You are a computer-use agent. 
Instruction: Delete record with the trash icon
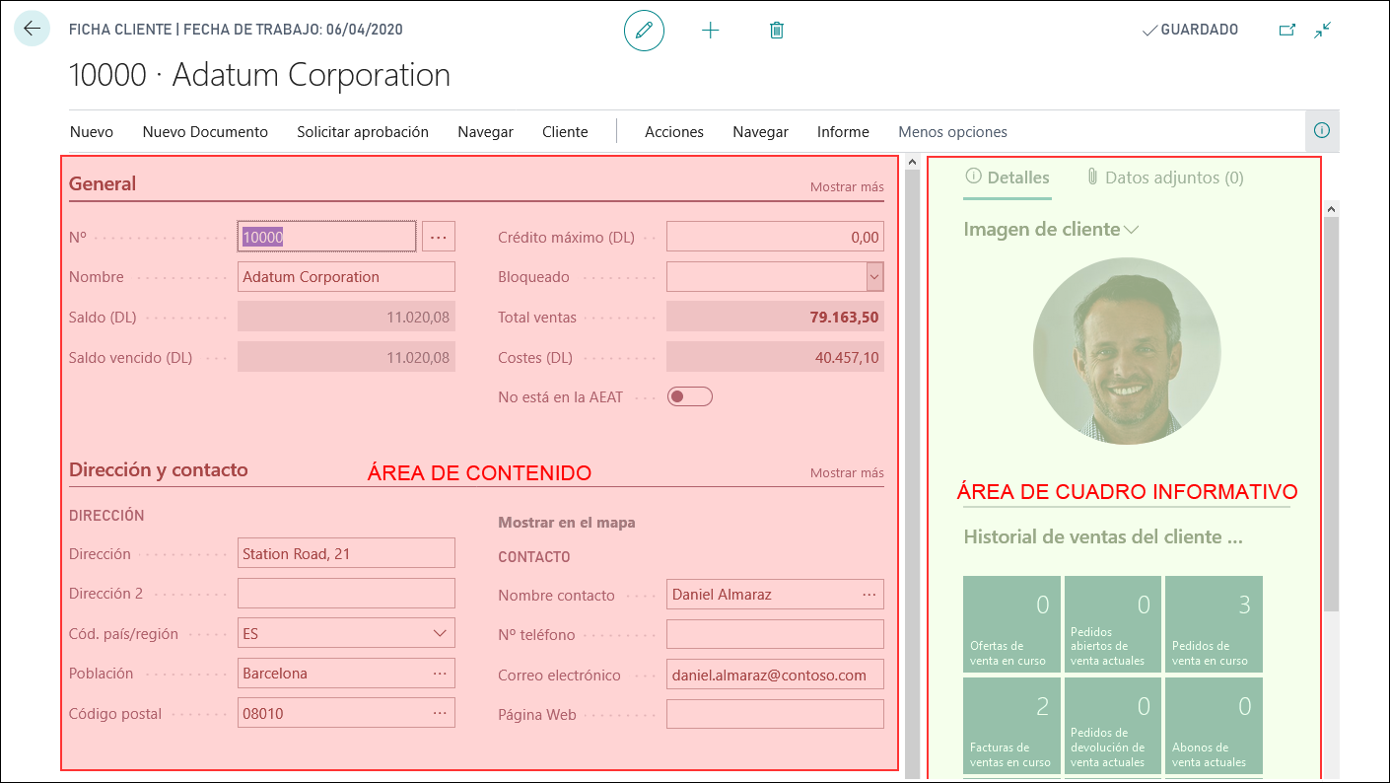click(776, 31)
